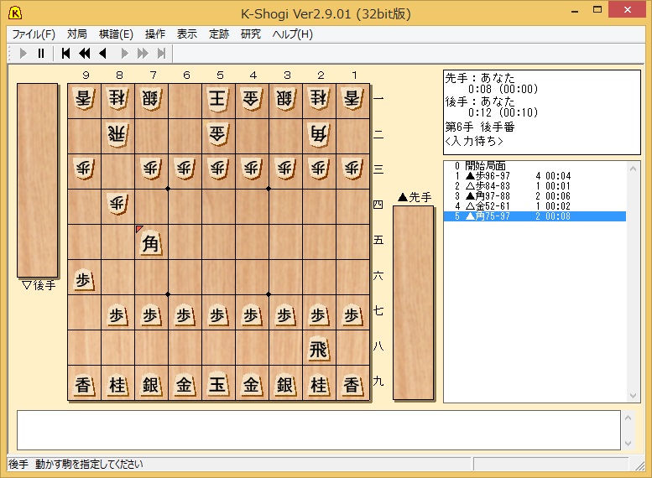Click the fast rewind moves button
The image size is (652, 478).
click(85, 53)
